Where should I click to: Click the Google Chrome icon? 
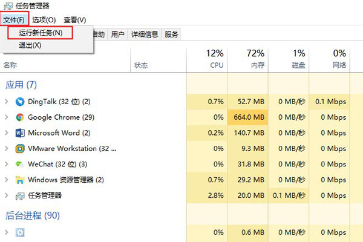[20, 117]
